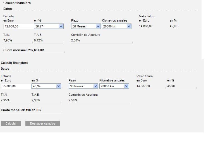The height and width of the screenshot is (159, 206).
Task: Click the 15.000,00 Entrada input field
Action: (16, 86)
